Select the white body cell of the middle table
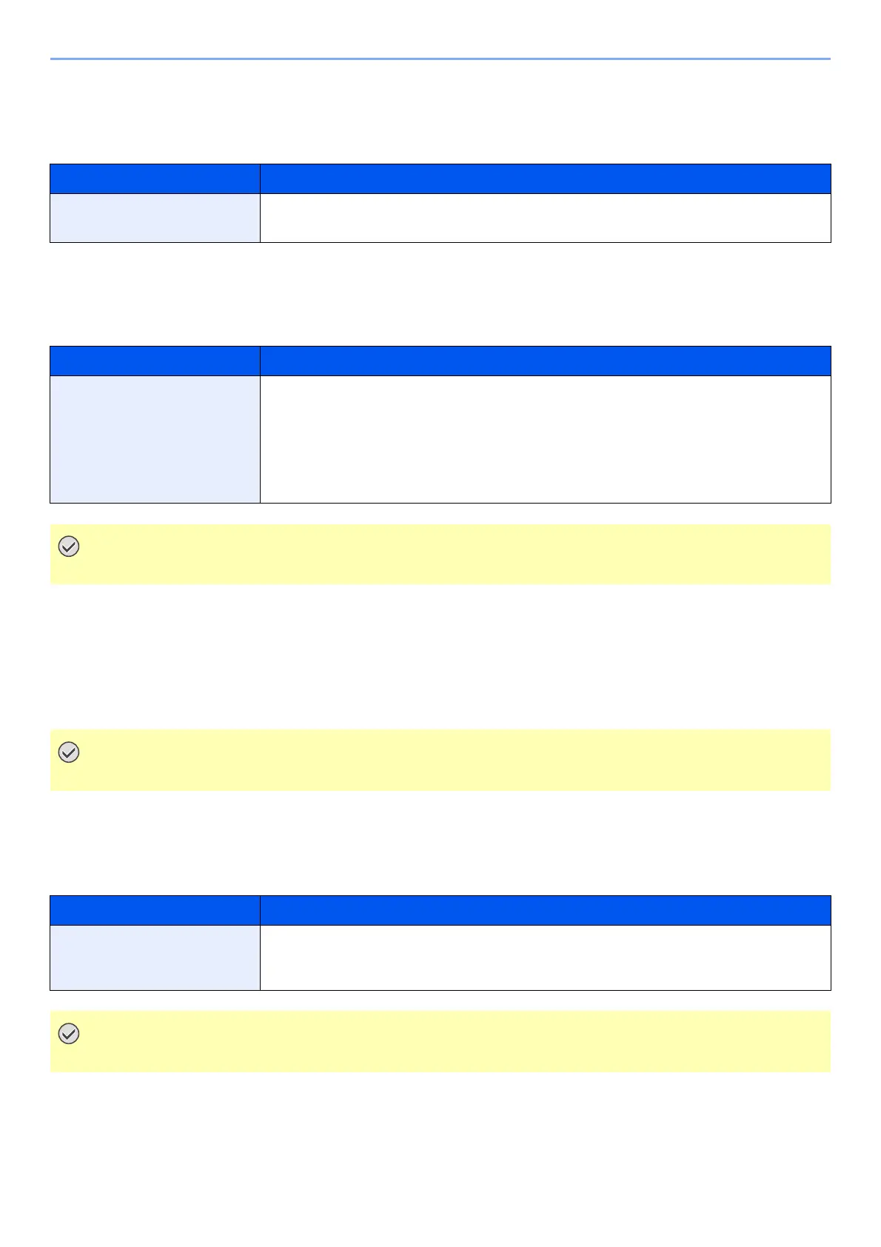The width and height of the screenshot is (881, 1247). click(x=545, y=439)
